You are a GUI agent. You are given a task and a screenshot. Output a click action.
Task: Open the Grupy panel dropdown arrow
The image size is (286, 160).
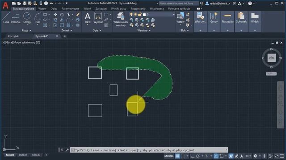pyautogui.click(x=214, y=31)
